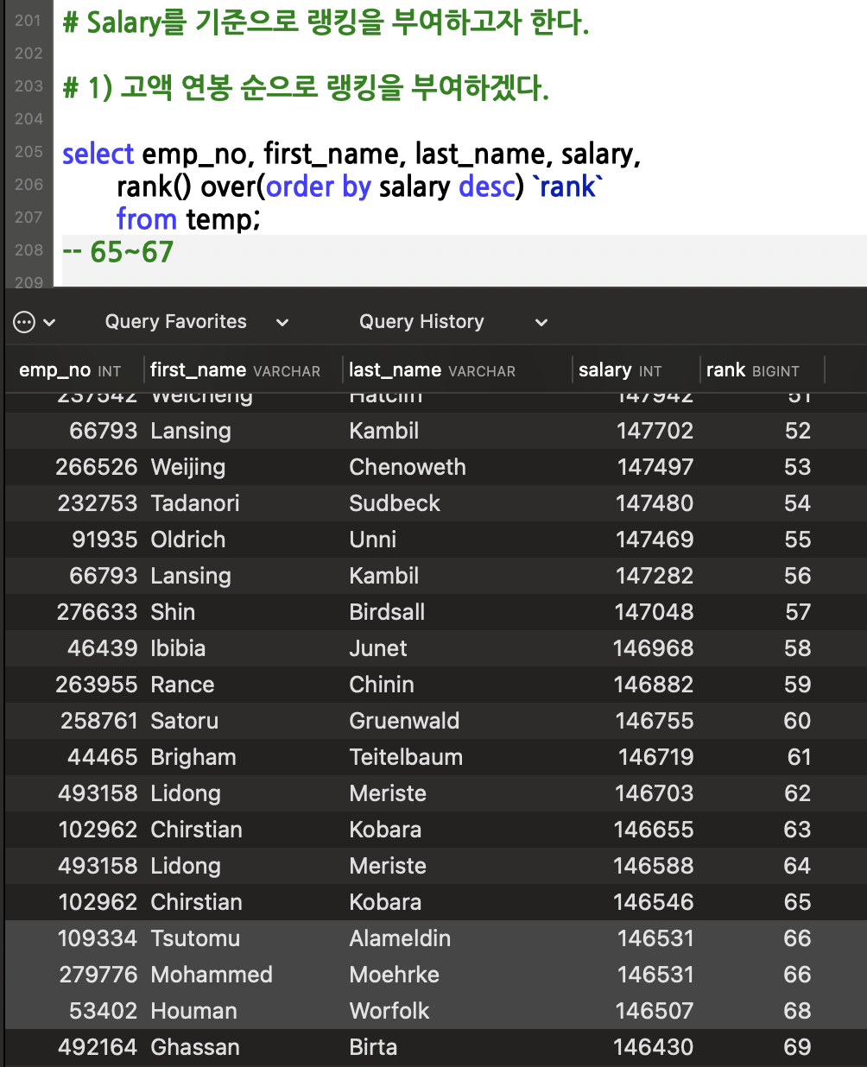Select the last_name cell 'Junet'
867x1067 pixels.
coord(378,648)
